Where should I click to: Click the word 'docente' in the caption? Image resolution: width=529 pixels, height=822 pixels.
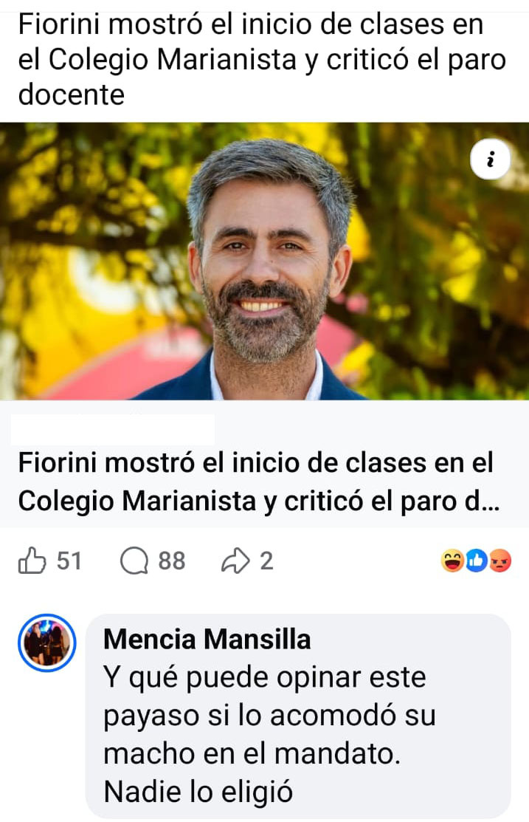click(72, 95)
